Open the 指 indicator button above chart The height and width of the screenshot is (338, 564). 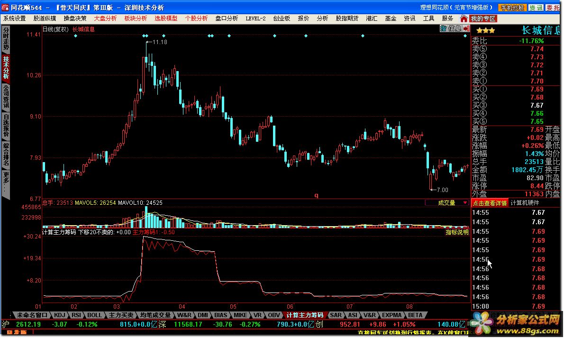(x=443, y=28)
